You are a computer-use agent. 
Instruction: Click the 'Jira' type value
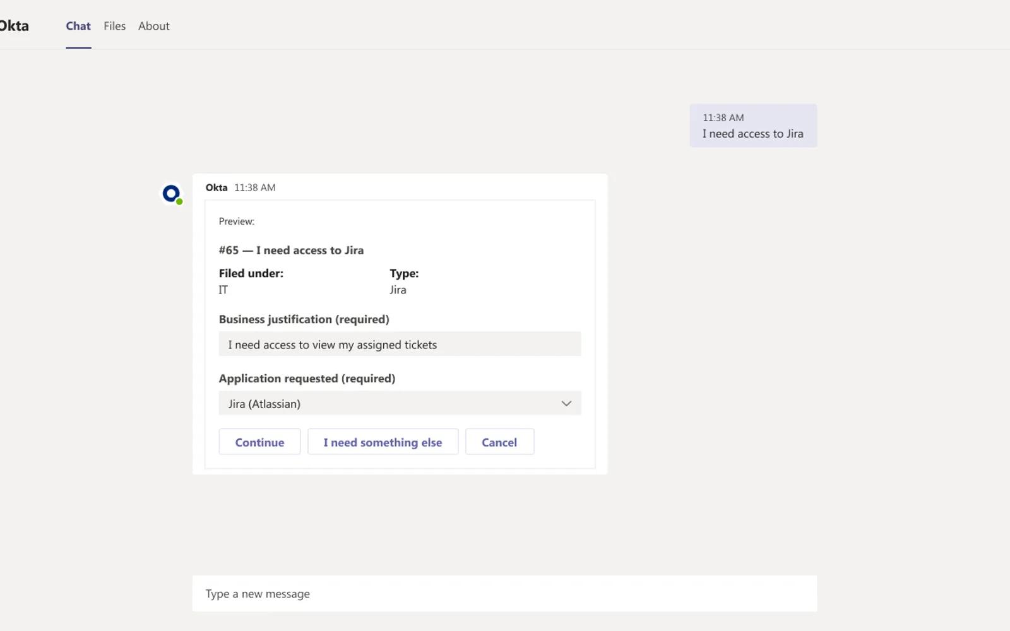click(x=398, y=290)
